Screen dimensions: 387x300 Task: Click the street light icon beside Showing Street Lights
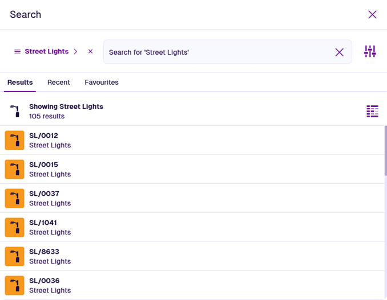15,111
